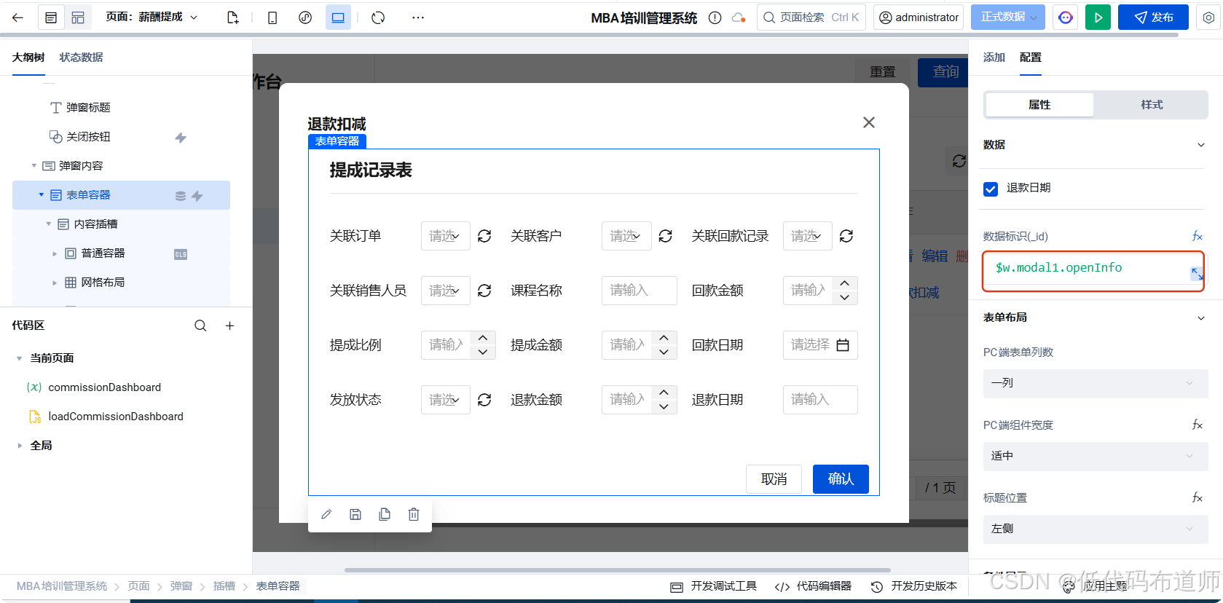Refresh the 关联回款记录 select options
This screenshot has width=1223, height=603.
pos(846,236)
